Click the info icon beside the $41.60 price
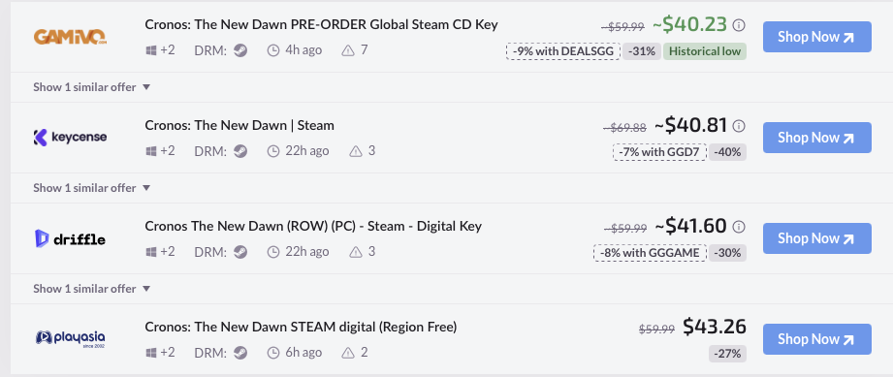This screenshot has width=893, height=377. (739, 227)
